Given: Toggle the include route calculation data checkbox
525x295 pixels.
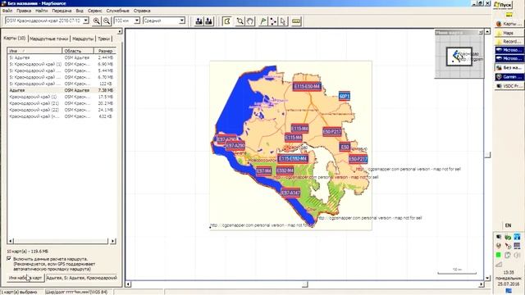Looking at the screenshot, I should [x=9, y=259].
